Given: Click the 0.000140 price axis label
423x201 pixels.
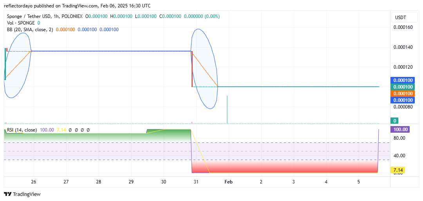Looking at the screenshot, I should 403,47.
